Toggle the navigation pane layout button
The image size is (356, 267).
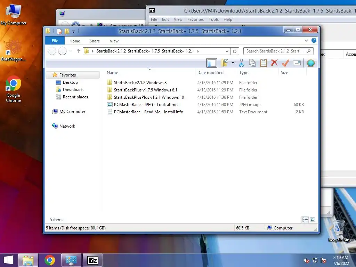212,63
